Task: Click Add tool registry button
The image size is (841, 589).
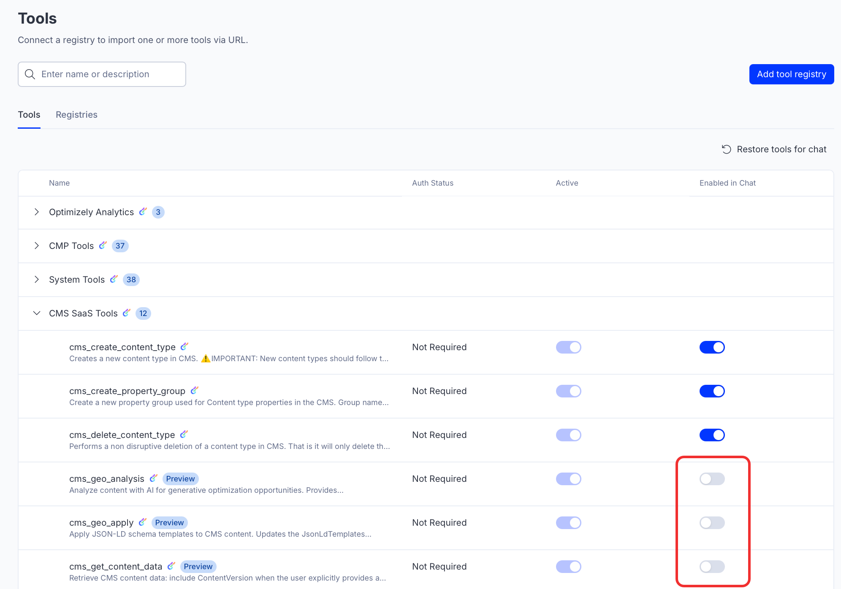Action: [x=791, y=74]
